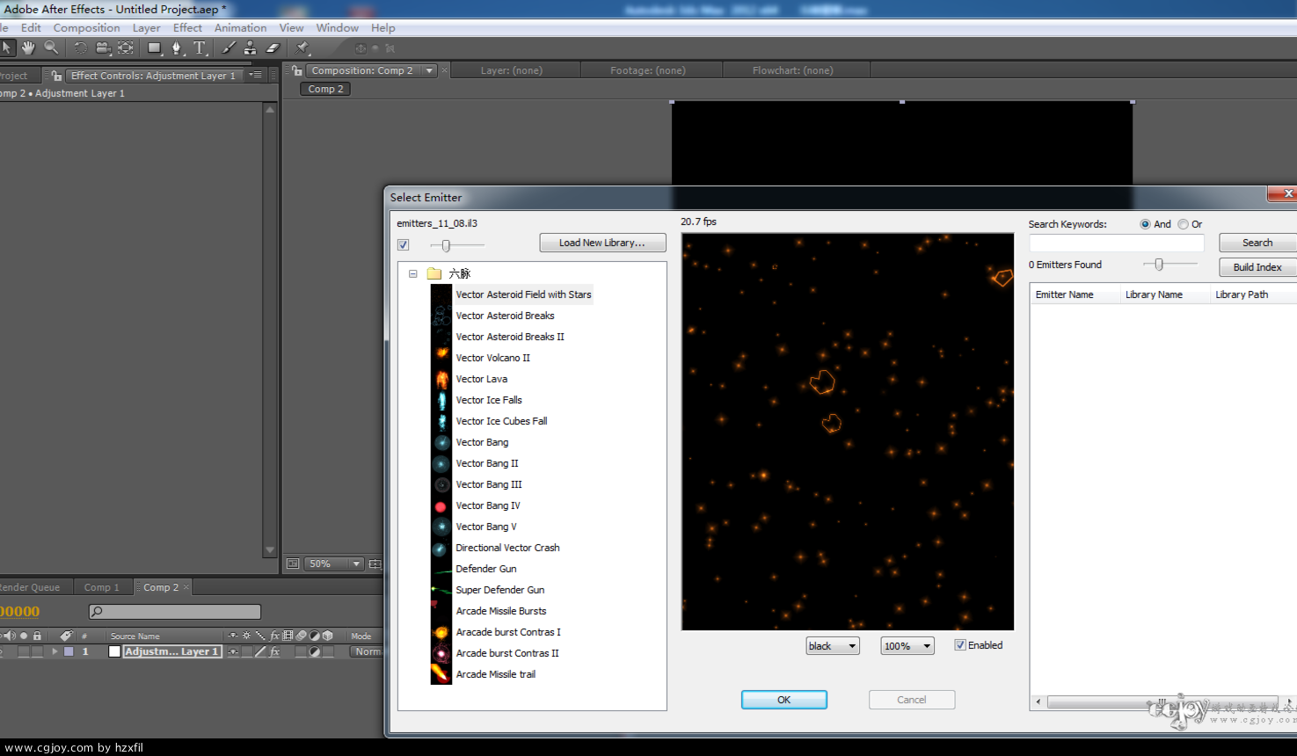Open the Animation menu
This screenshot has width=1297, height=756.
point(240,28)
